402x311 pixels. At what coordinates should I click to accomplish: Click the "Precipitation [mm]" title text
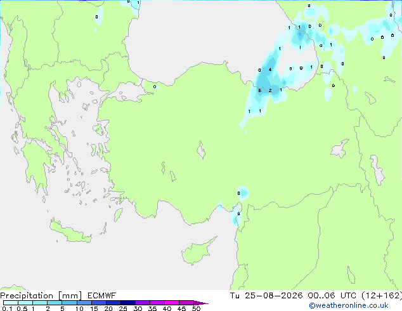[41, 296]
